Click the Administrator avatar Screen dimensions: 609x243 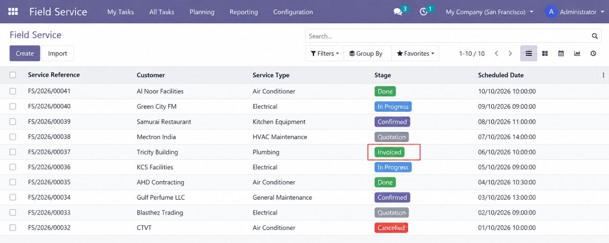tap(551, 12)
